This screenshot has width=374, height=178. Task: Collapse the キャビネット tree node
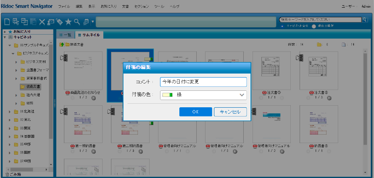4,37
